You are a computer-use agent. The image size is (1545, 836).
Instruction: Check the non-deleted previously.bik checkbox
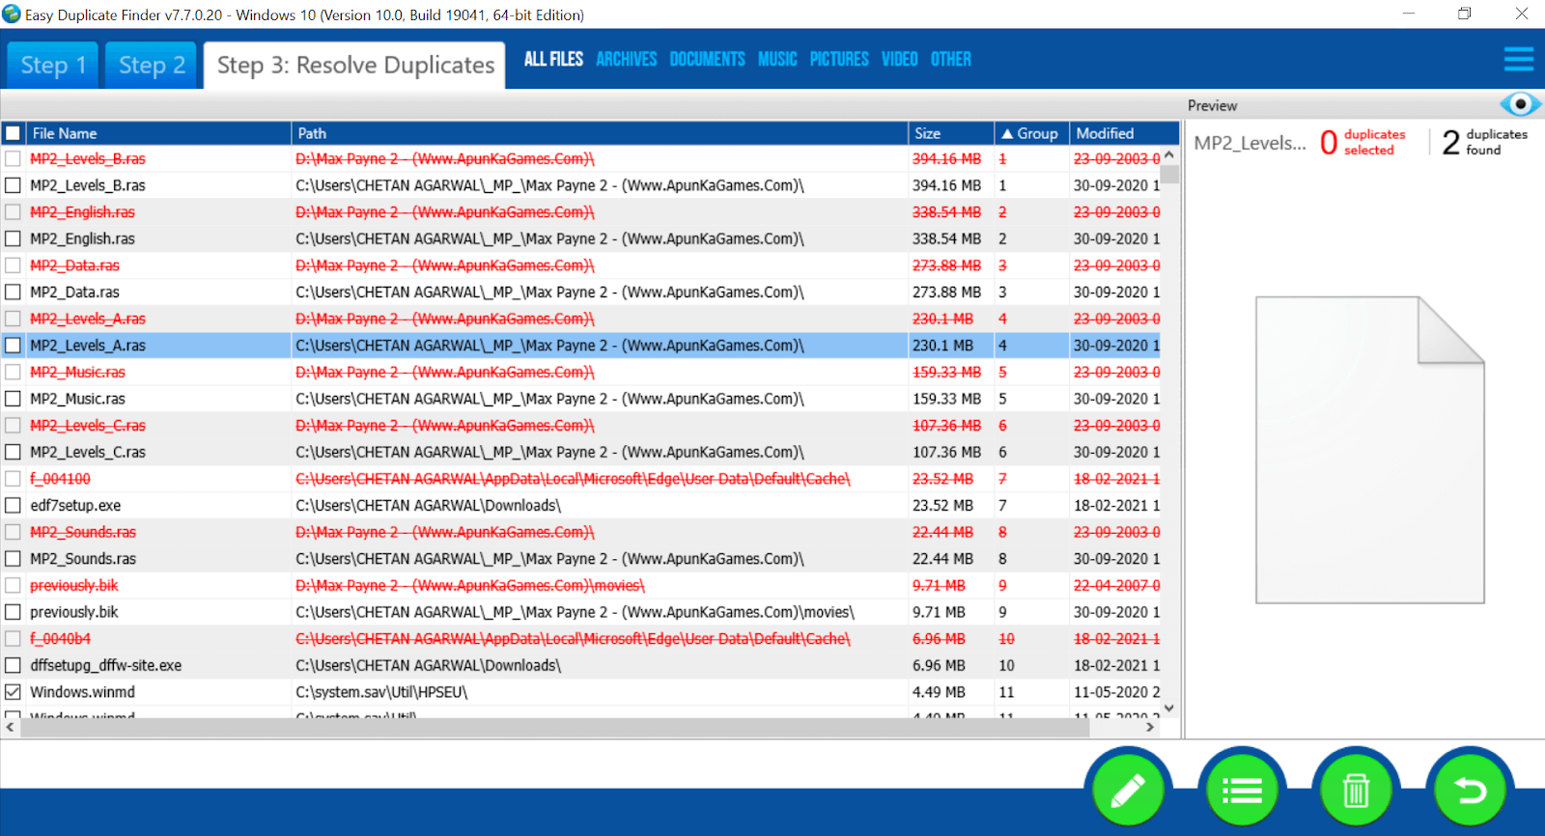[x=13, y=612]
